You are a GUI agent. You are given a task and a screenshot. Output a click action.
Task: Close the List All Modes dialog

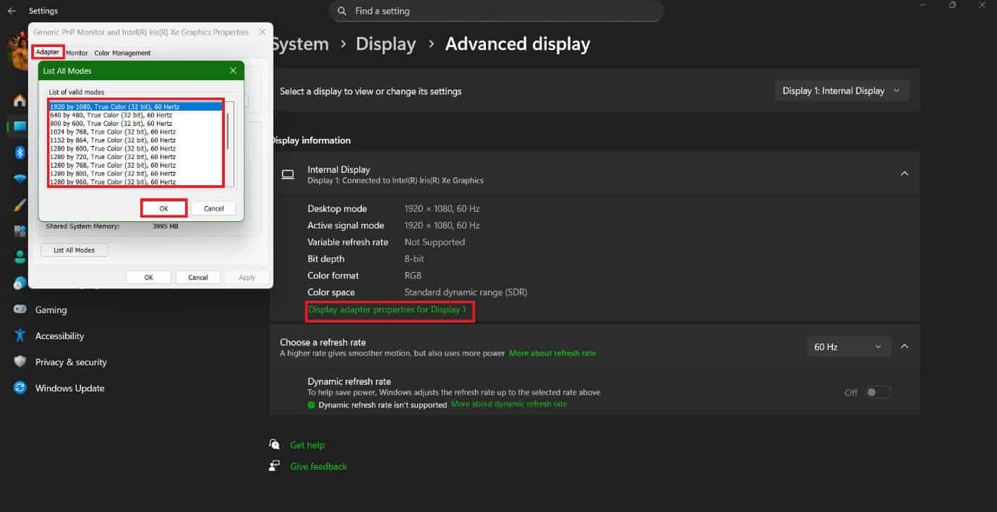pos(233,71)
